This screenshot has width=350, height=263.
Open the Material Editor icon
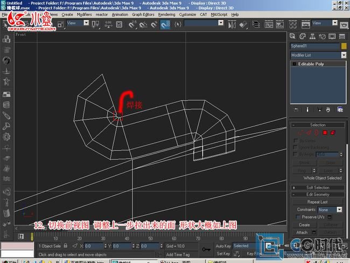pos(292,24)
